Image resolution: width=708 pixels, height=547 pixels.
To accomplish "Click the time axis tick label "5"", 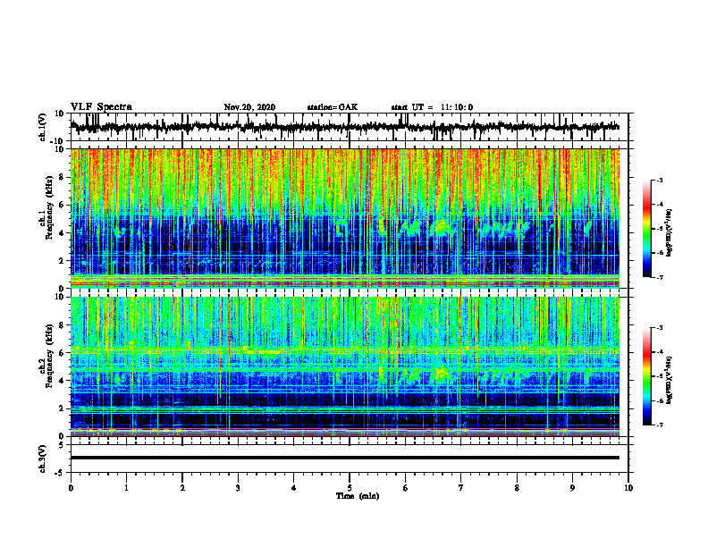I will 350,488.
